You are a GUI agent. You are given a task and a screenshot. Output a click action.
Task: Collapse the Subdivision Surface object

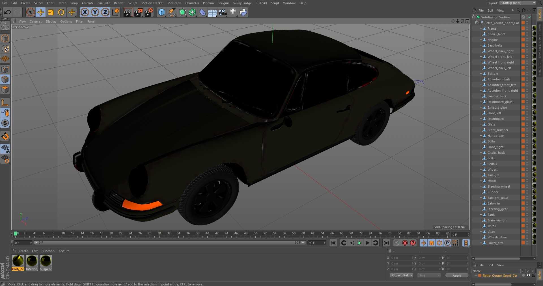[x=474, y=17]
